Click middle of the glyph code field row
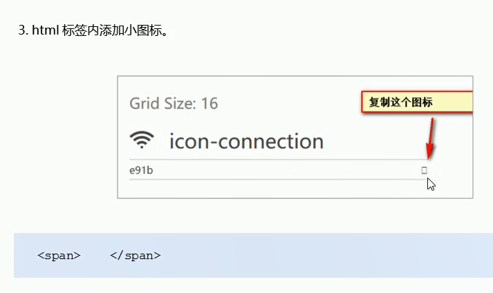 coord(278,170)
